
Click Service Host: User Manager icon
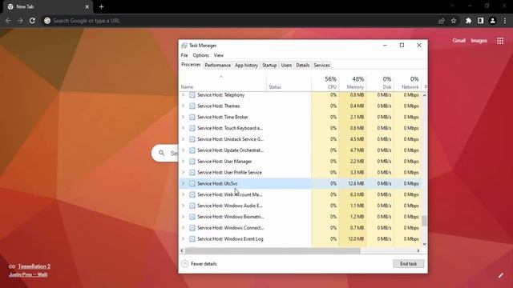[x=192, y=162]
